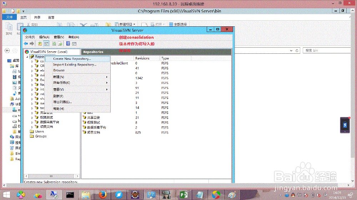Select the Groups folder in tree

coord(41,136)
